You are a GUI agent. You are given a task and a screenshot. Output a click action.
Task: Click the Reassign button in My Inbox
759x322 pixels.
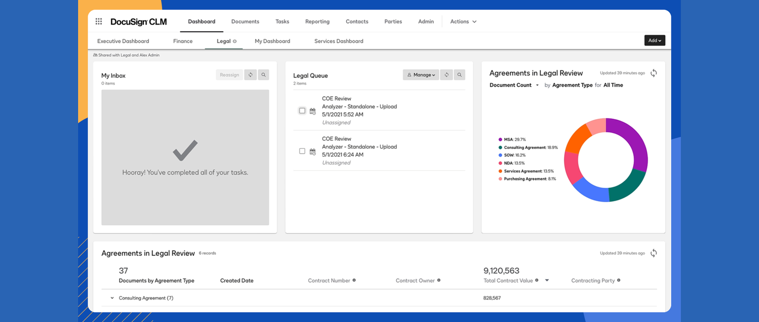[230, 75]
